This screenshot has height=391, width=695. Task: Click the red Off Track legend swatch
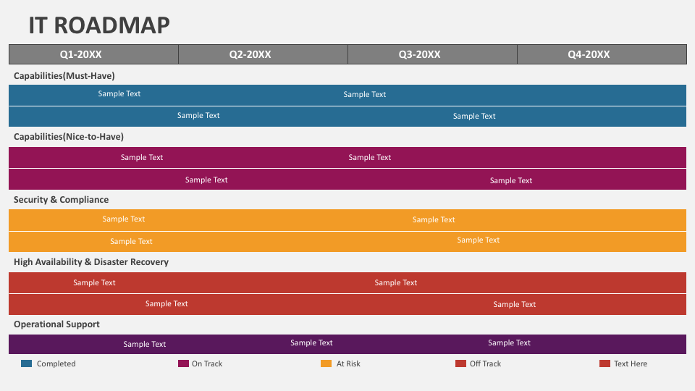(x=461, y=363)
